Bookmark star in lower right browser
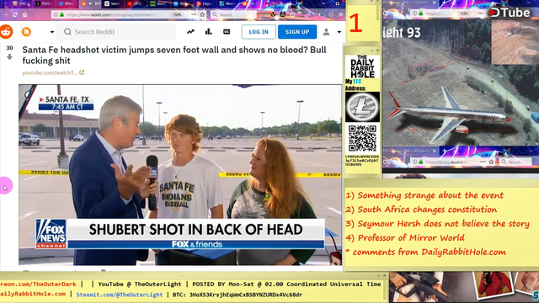 point(492,162)
